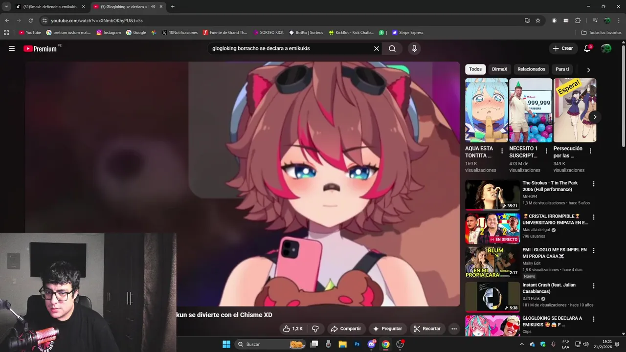
Task: Open the browser extensions puzzle icon
Action: coord(578,21)
